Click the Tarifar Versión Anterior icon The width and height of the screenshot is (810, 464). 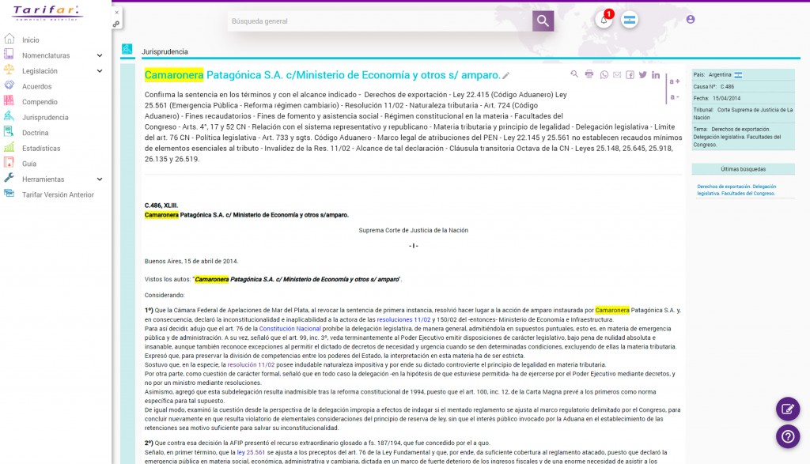[x=9, y=194]
